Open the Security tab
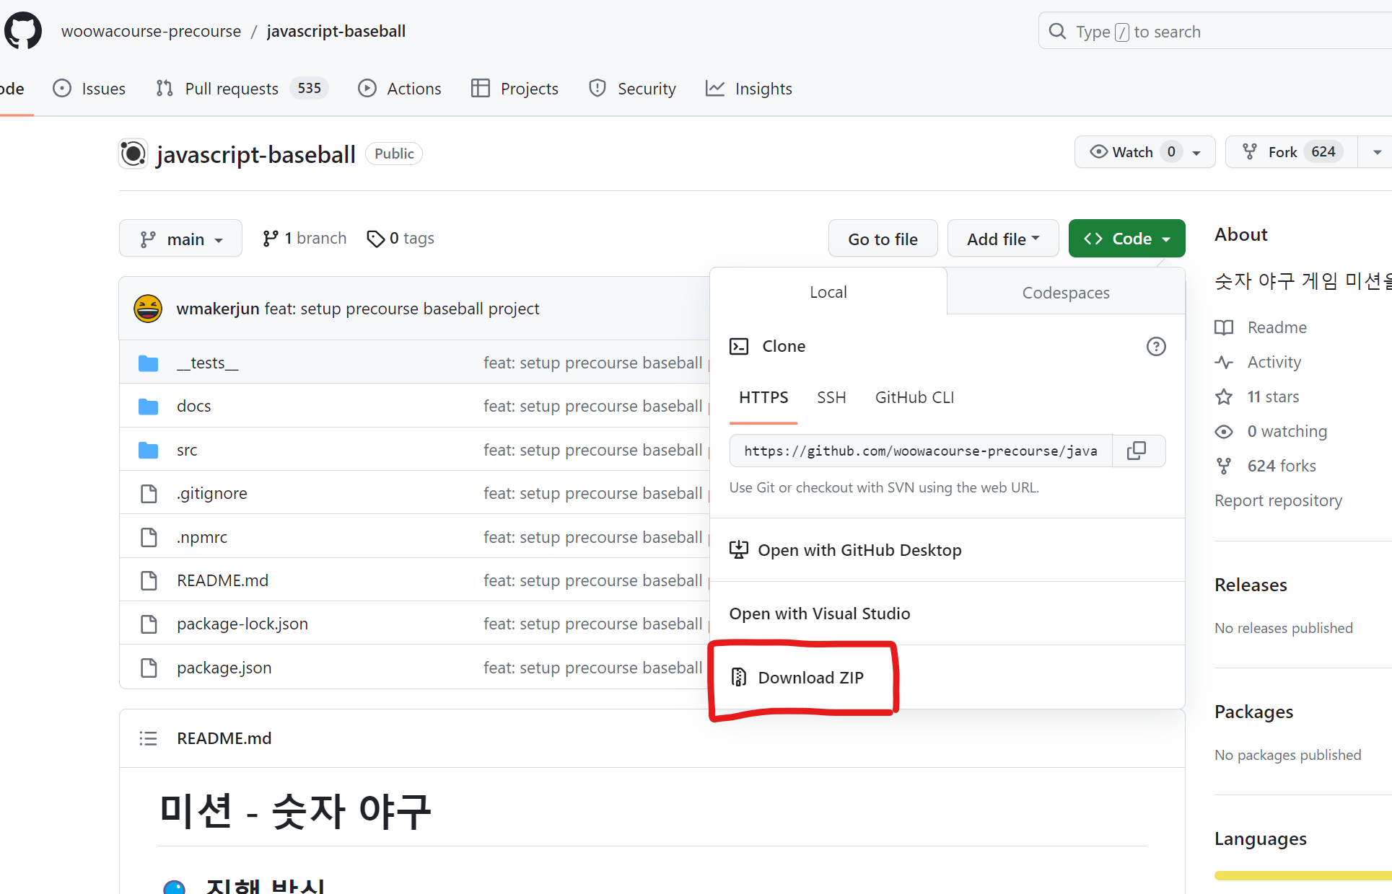This screenshot has width=1392, height=894. pos(632,88)
